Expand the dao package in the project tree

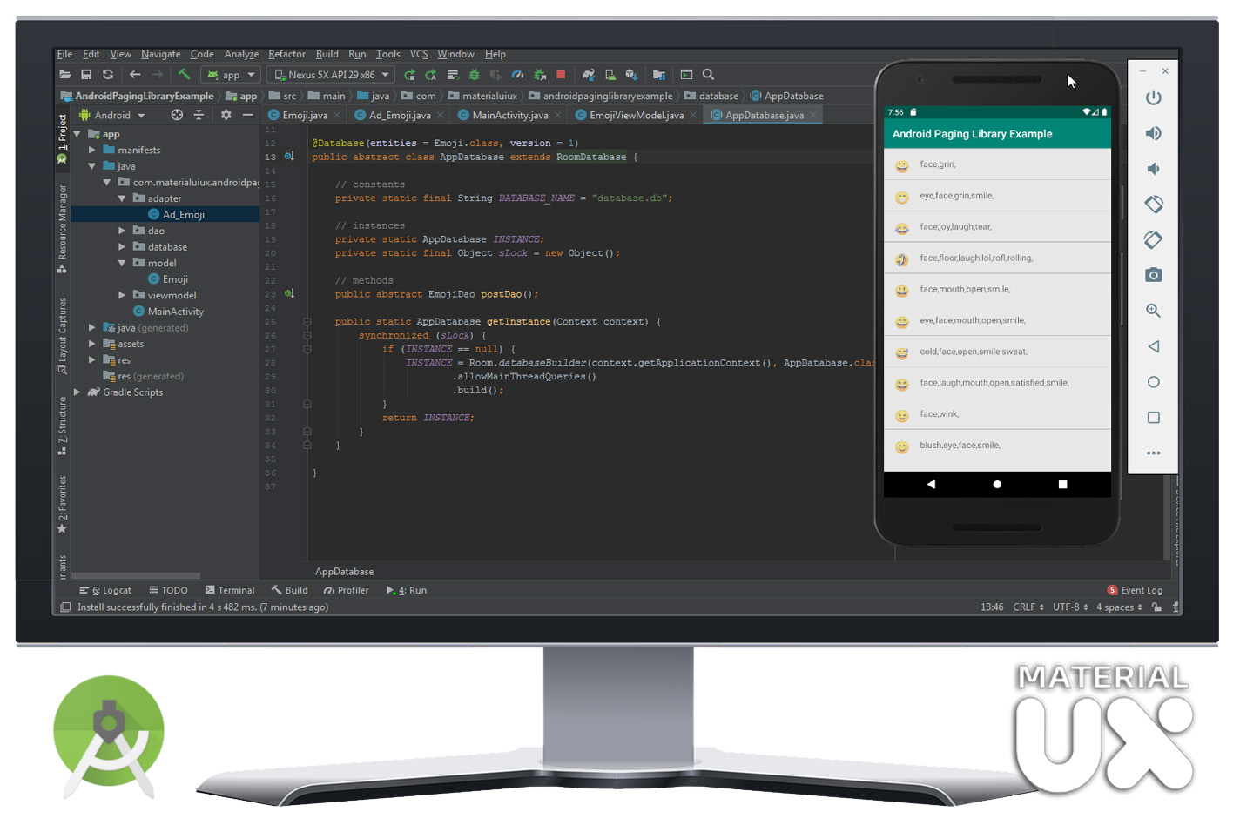pos(123,231)
